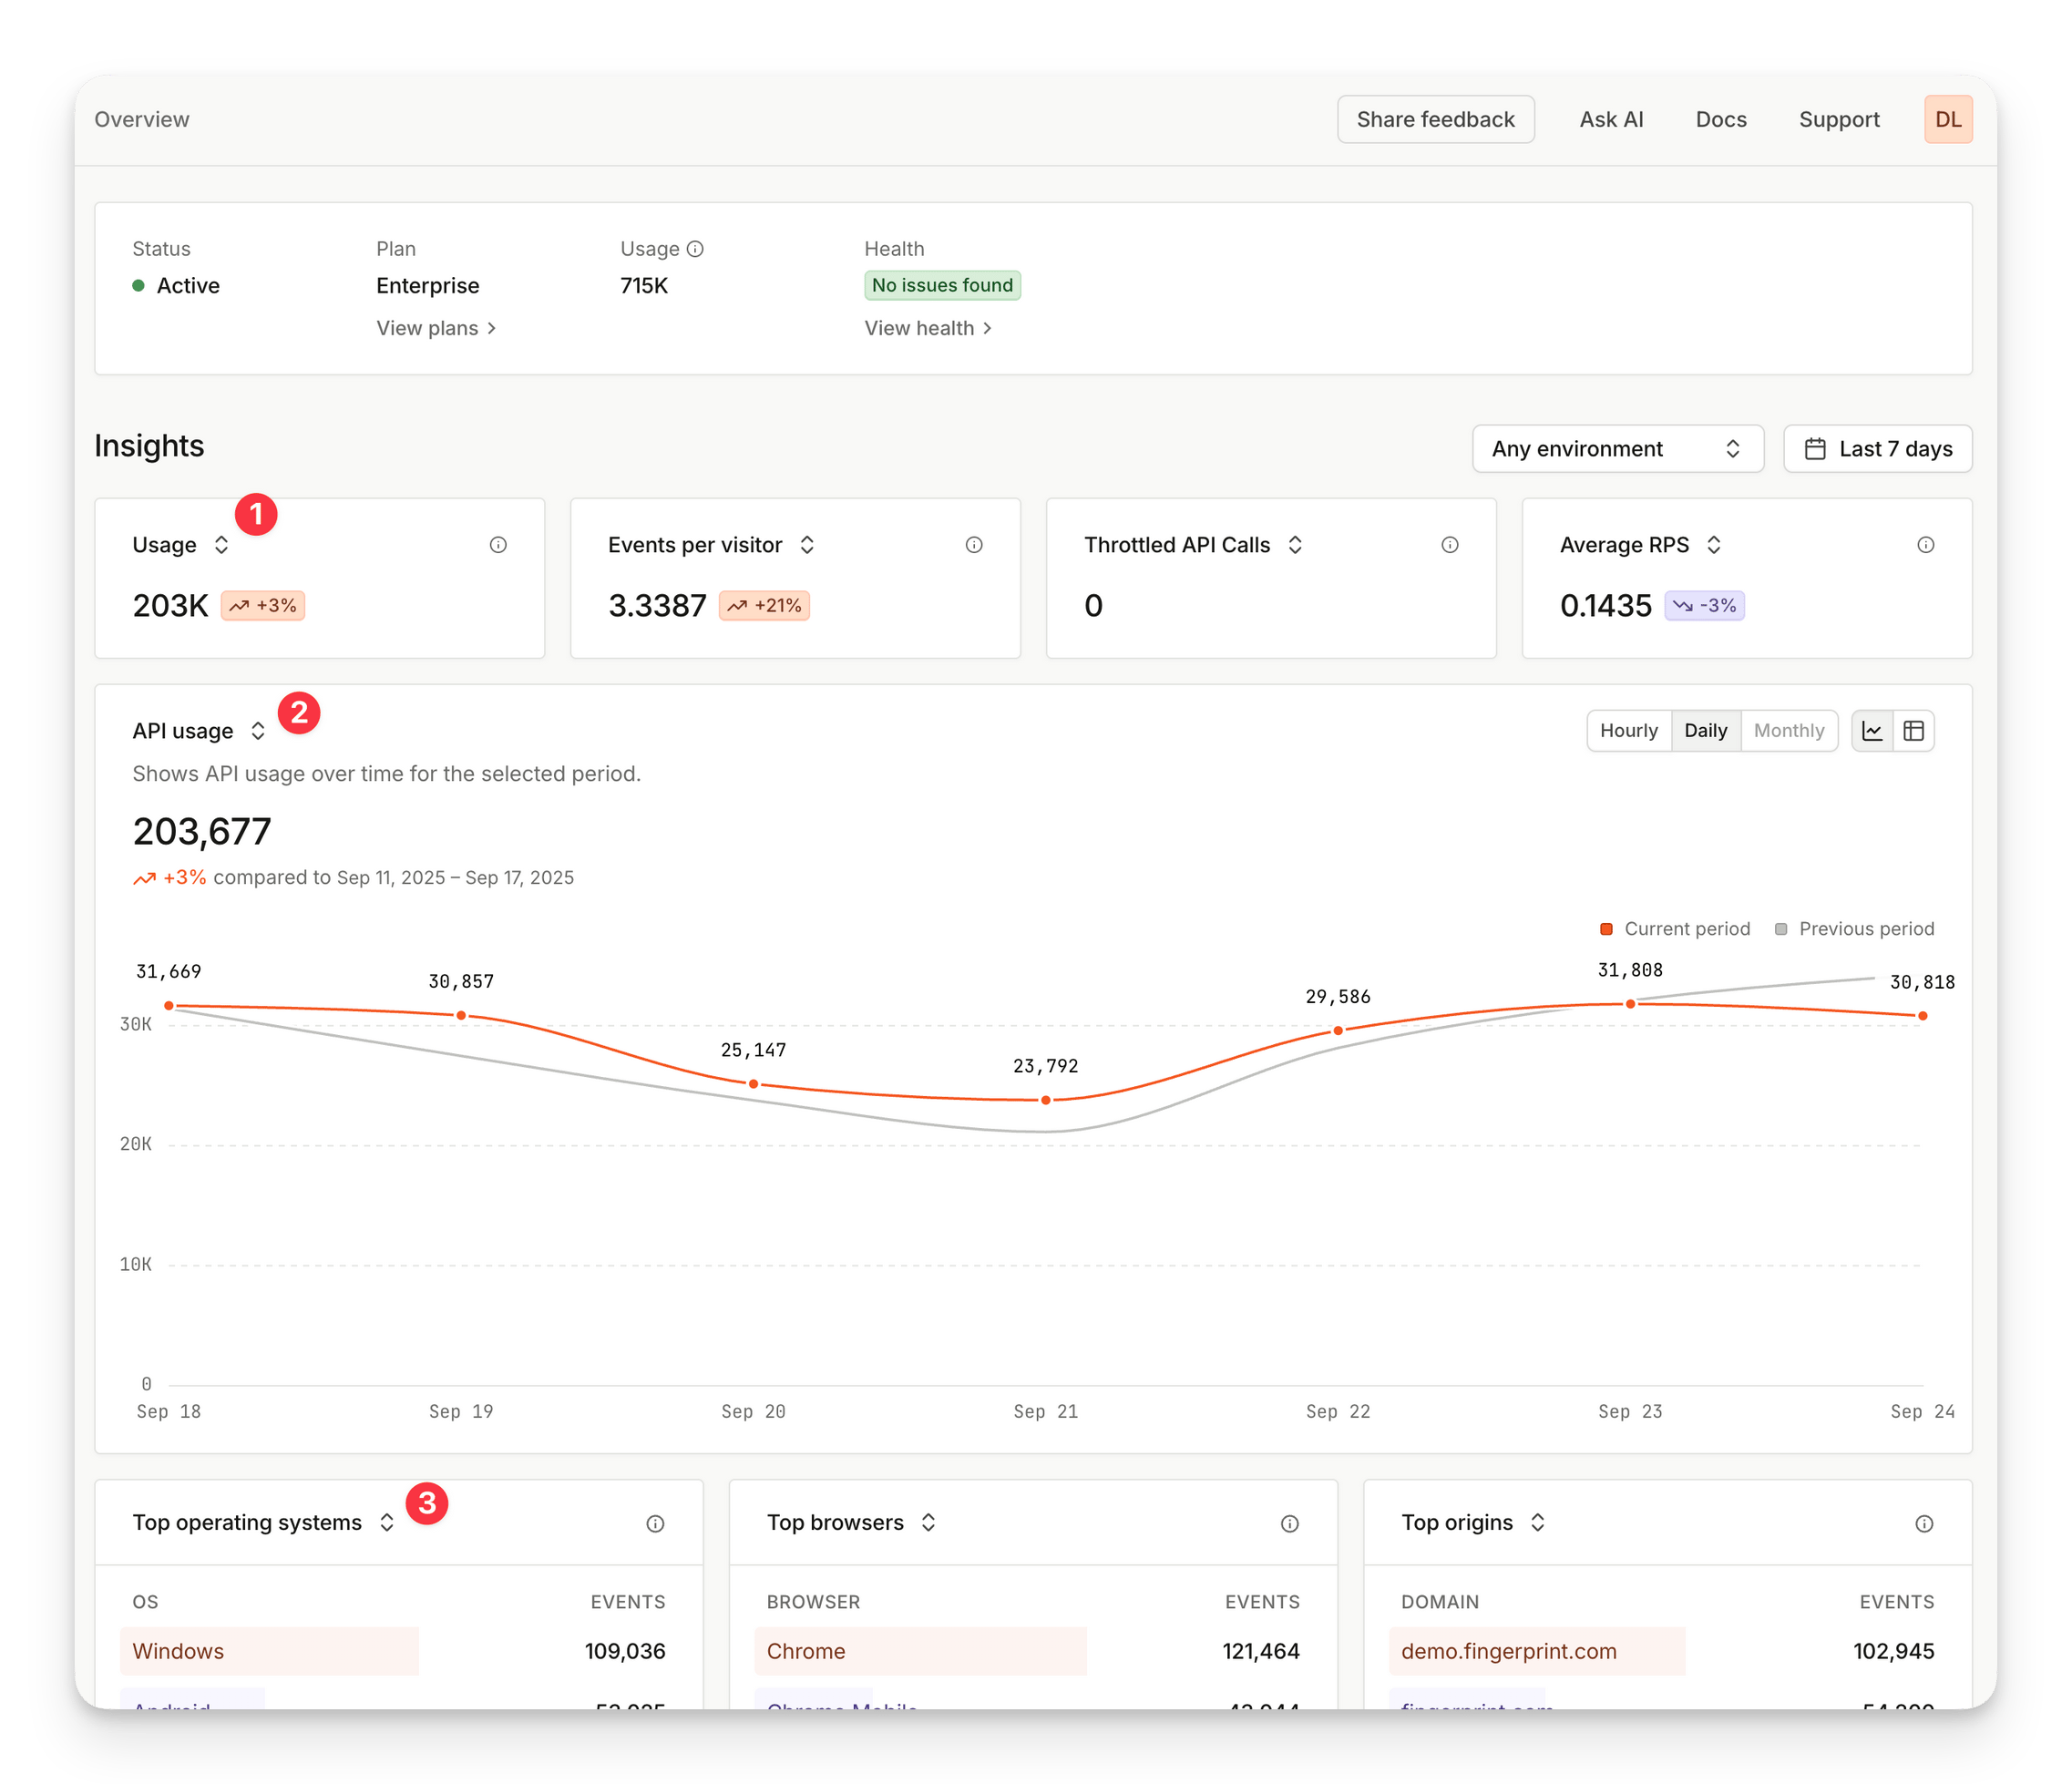
Task: Click Previous period legend marker
Action: pos(1781,929)
